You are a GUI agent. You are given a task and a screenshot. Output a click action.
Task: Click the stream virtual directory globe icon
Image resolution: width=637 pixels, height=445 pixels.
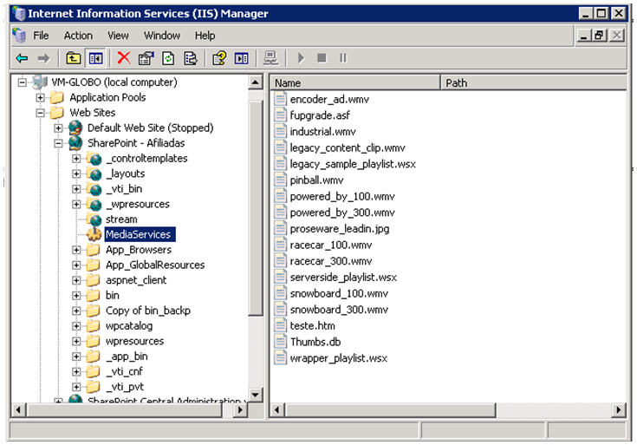pos(94,219)
